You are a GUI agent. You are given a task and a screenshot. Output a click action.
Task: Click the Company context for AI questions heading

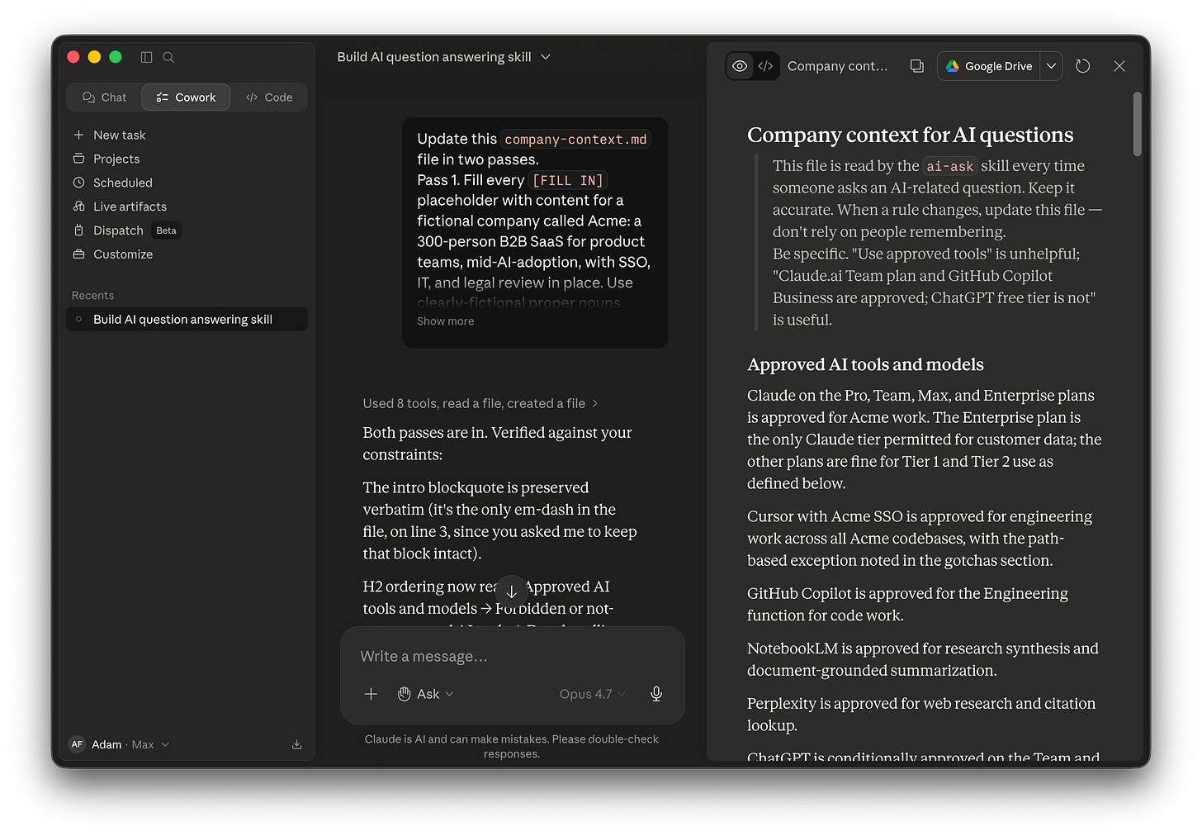[910, 135]
